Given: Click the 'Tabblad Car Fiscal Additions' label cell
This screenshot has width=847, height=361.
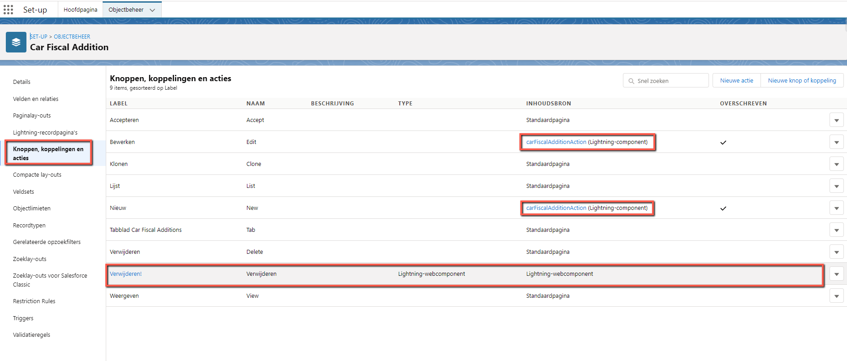Looking at the screenshot, I should pyautogui.click(x=146, y=230).
